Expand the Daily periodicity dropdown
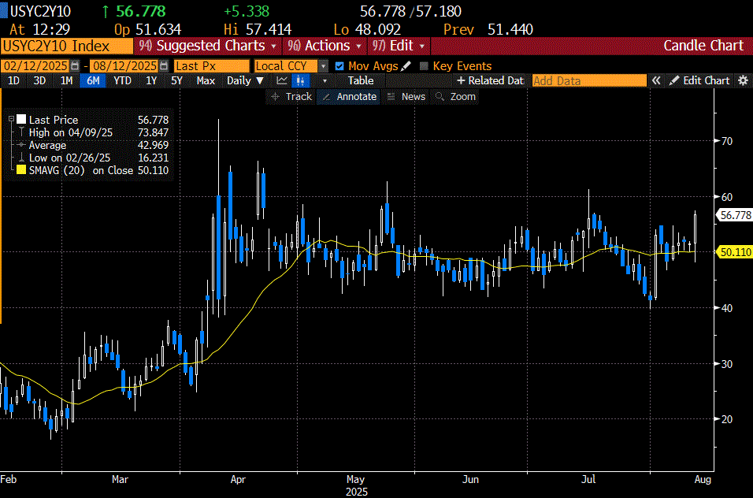 [x=246, y=80]
